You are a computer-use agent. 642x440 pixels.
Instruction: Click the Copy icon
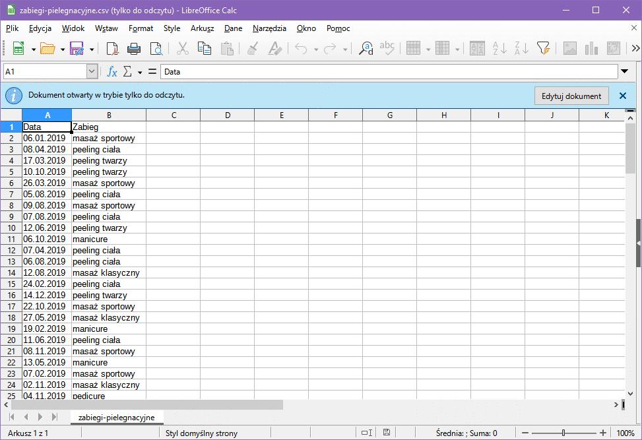pyautogui.click(x=205, y=48)
